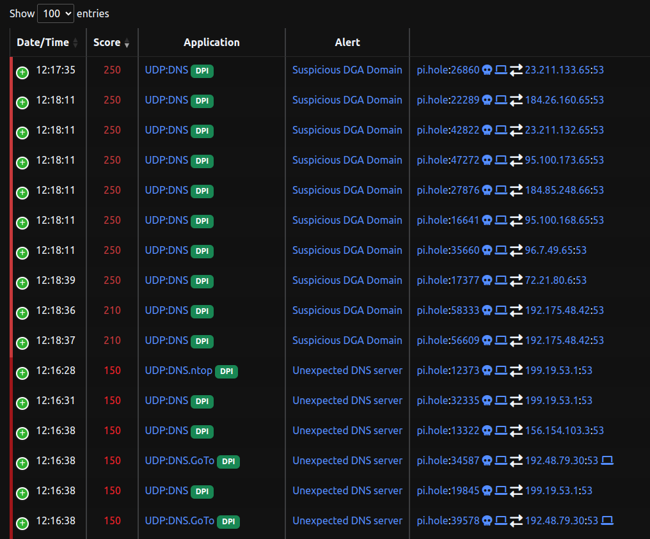Open host link pi.hole:58333

pyautogui.click(x=448, y=310)
